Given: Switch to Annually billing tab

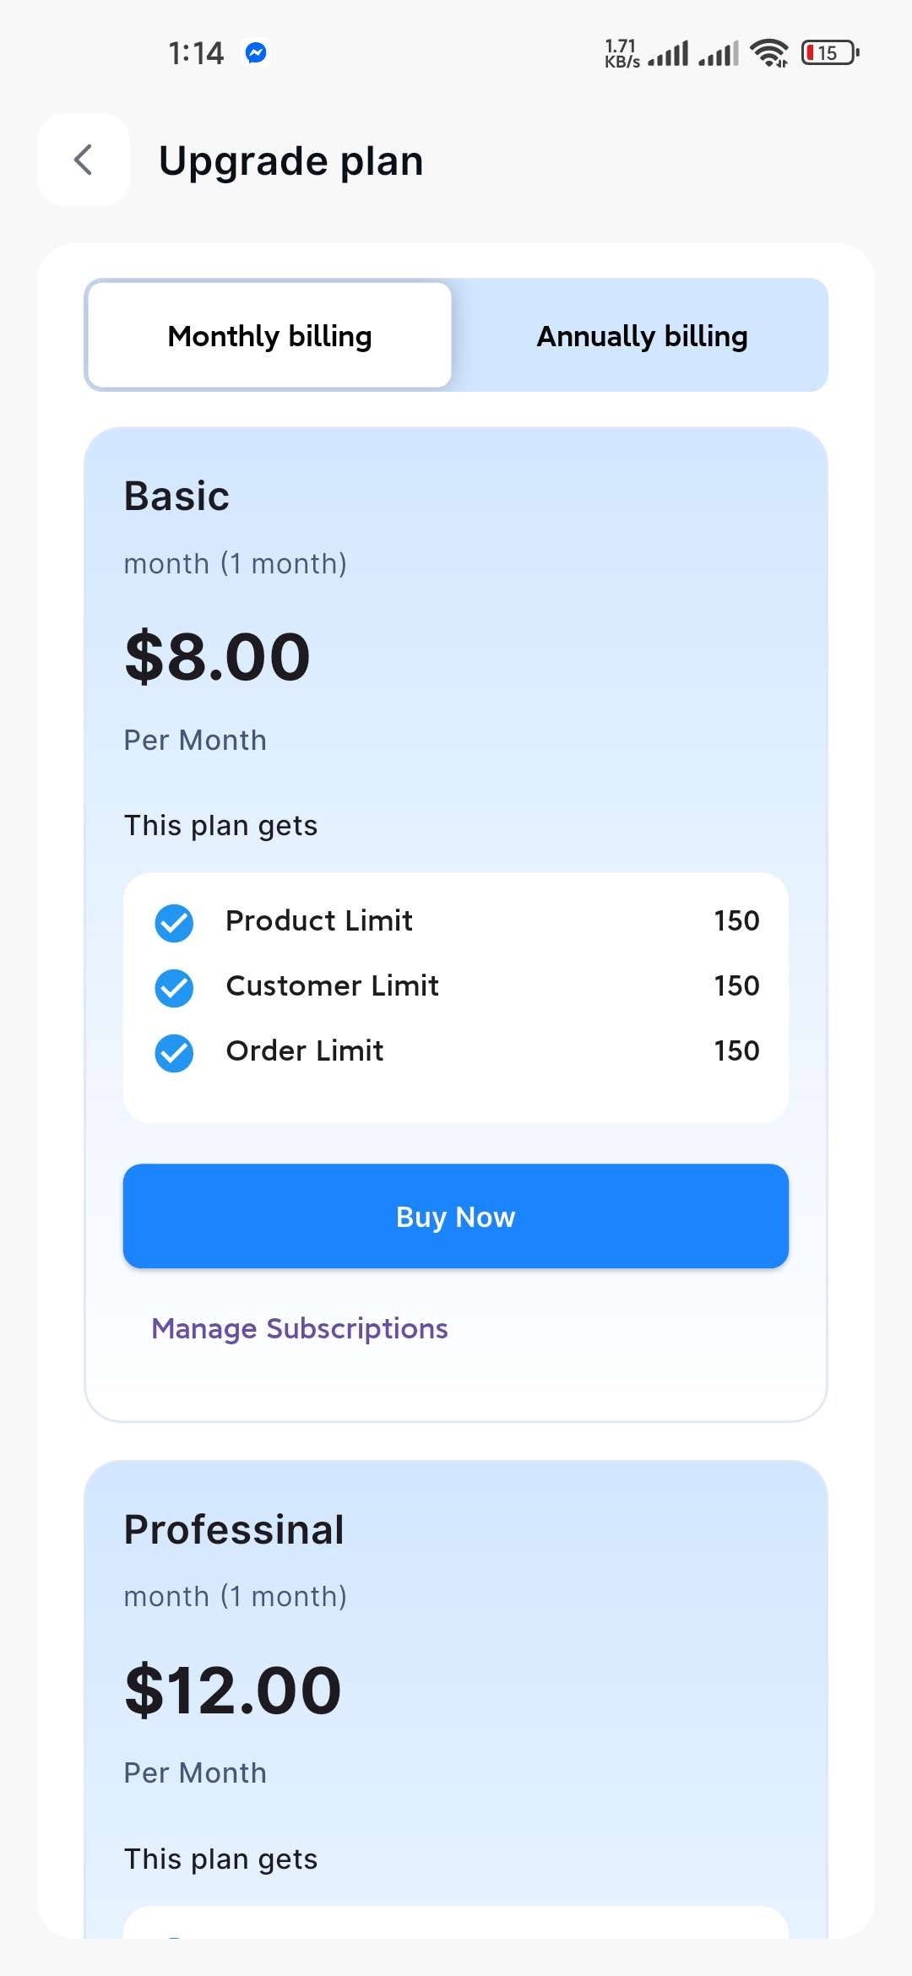Looking at the screenshot, I should point(642,336).
